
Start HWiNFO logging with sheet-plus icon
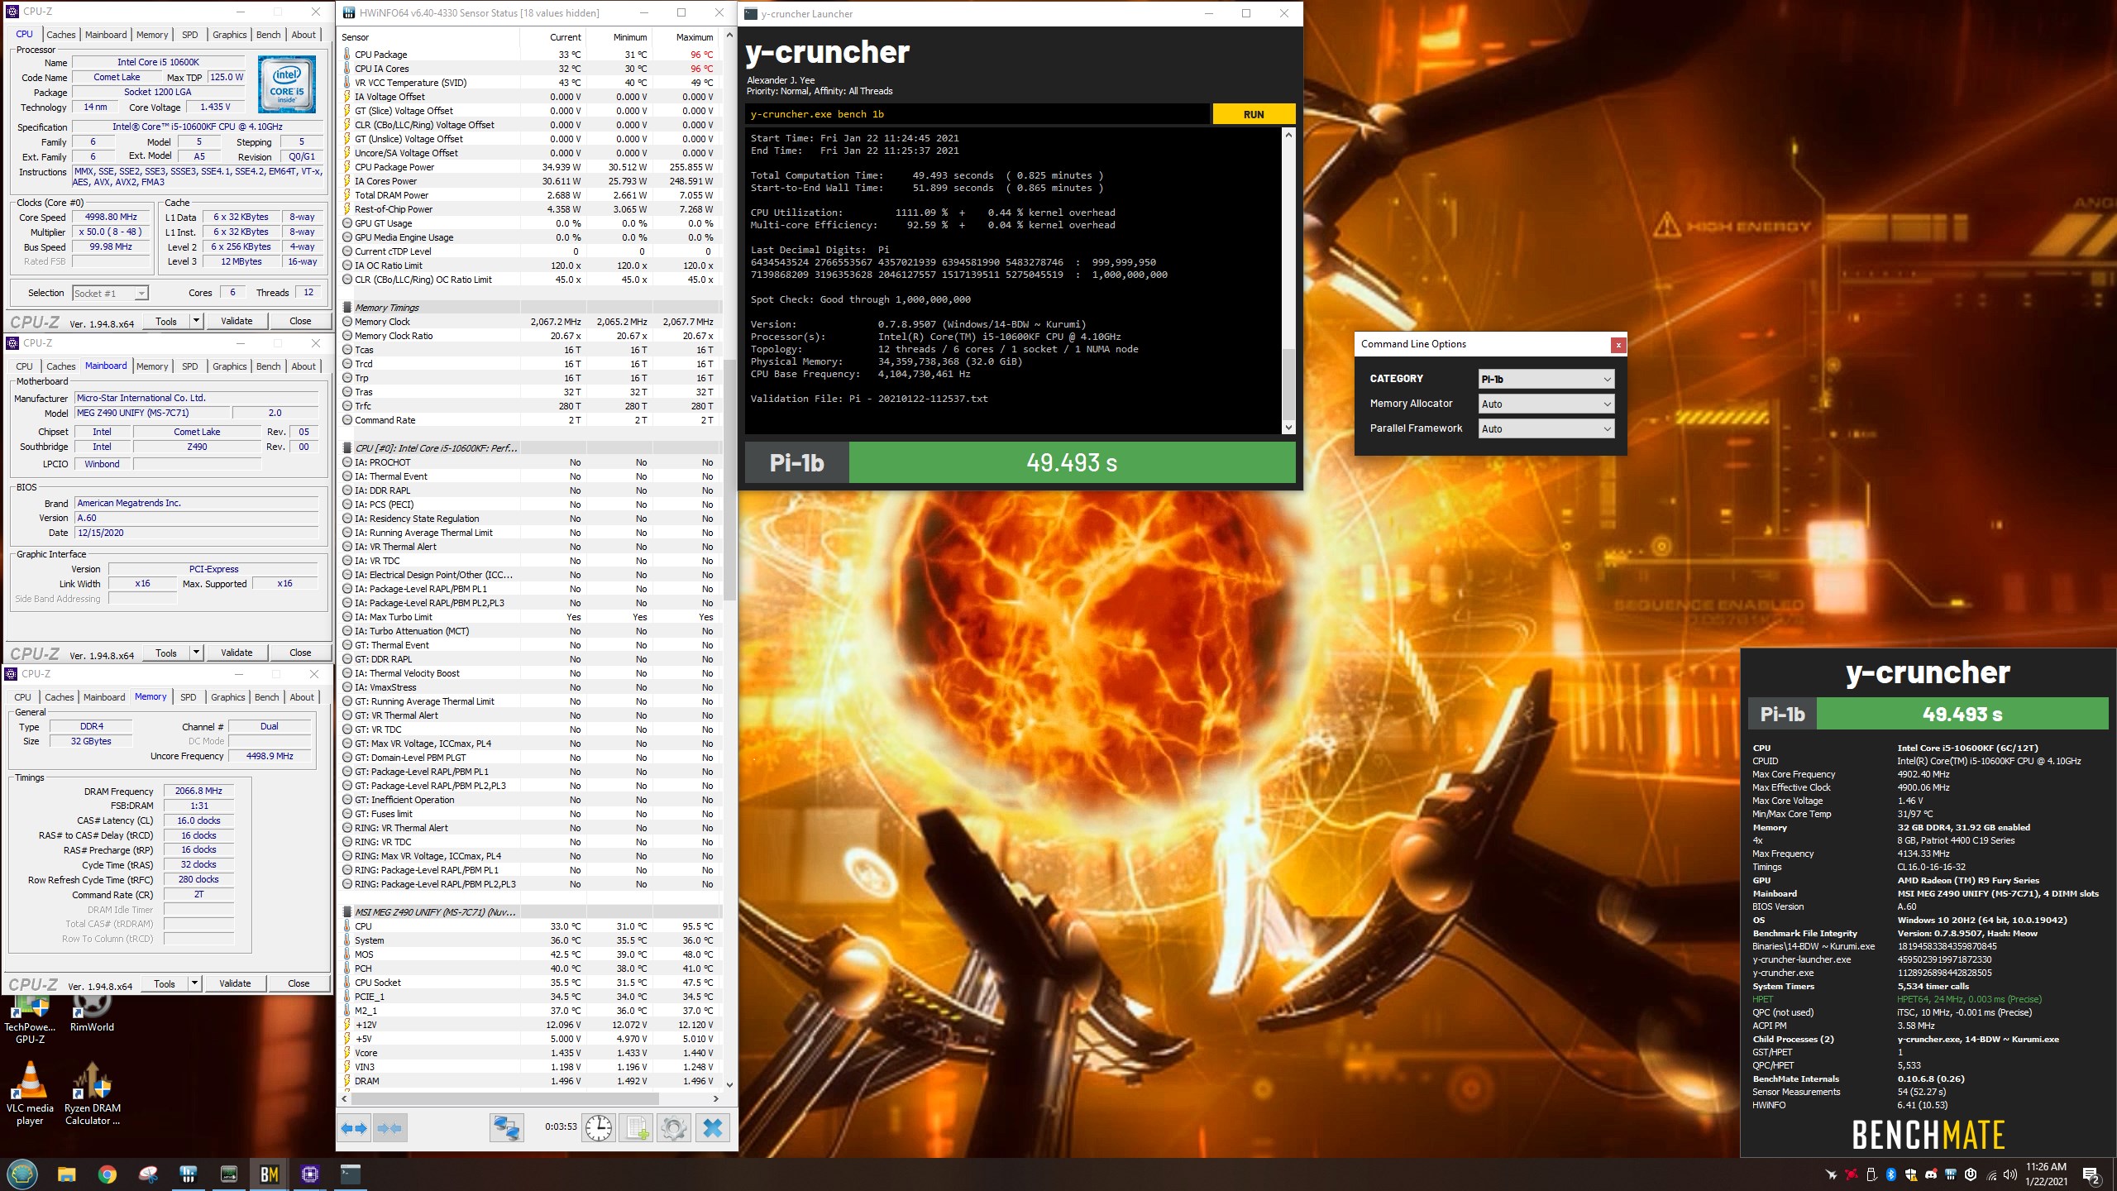637,1128
